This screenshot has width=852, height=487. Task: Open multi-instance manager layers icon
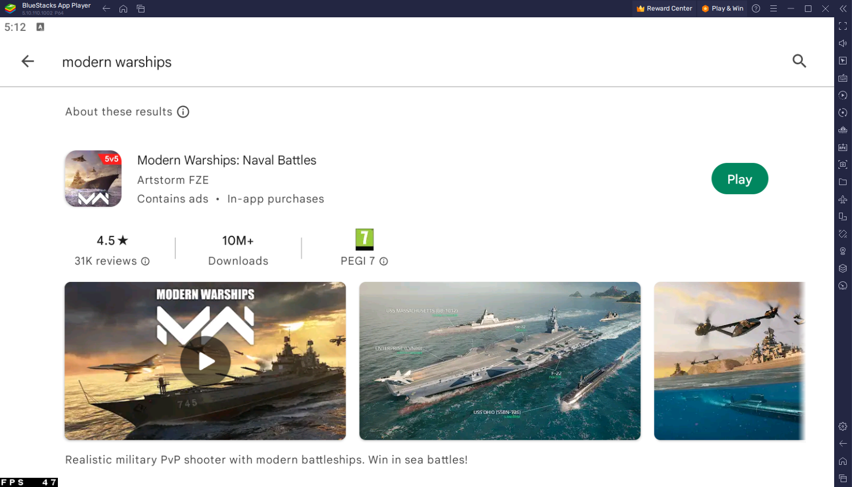[x=843, y=268]
